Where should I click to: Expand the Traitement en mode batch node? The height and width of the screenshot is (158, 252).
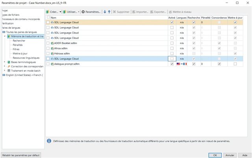tap(4, 71)
